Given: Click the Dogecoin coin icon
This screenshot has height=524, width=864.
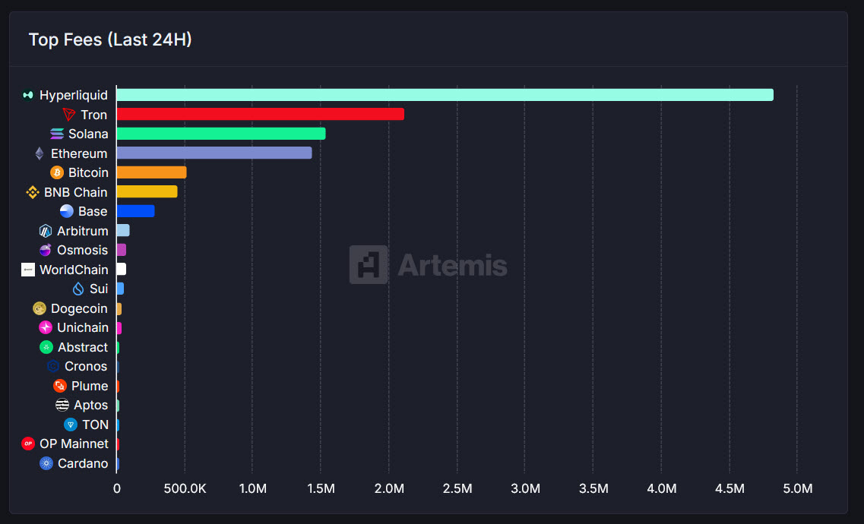Looking at the screenshot, I should point(39,308).
